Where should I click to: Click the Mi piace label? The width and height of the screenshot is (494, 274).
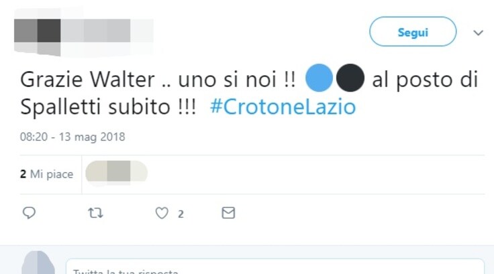[x=52, y=174]
